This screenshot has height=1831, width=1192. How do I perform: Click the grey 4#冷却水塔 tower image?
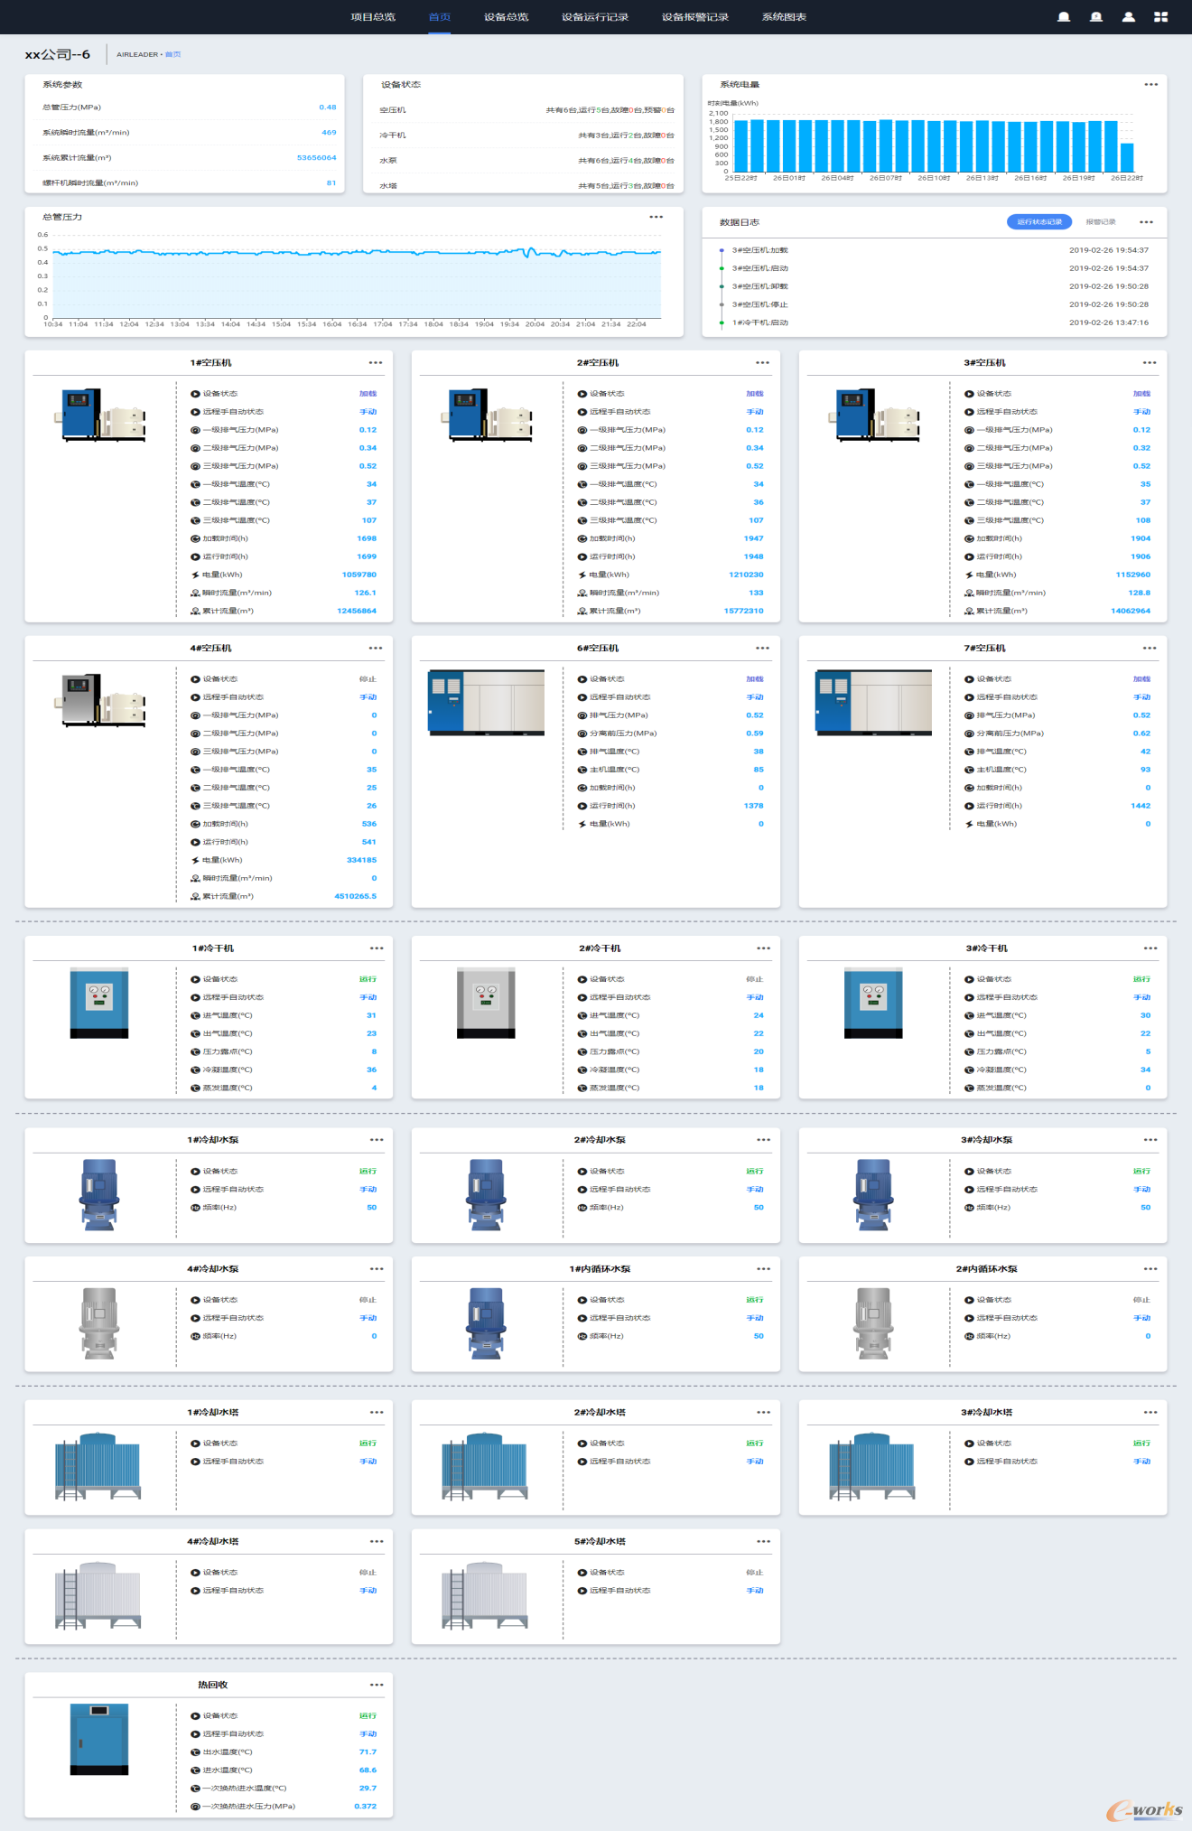coord(98,1595)
